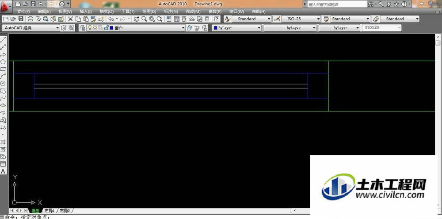The image size is (442, 219).
Task: Click the Pan realtime icon
Action: click(136, 19)
